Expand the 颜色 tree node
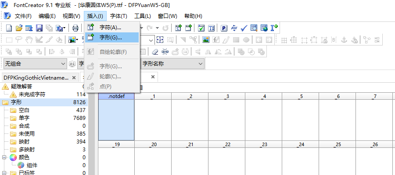 (x=4, y=157)
